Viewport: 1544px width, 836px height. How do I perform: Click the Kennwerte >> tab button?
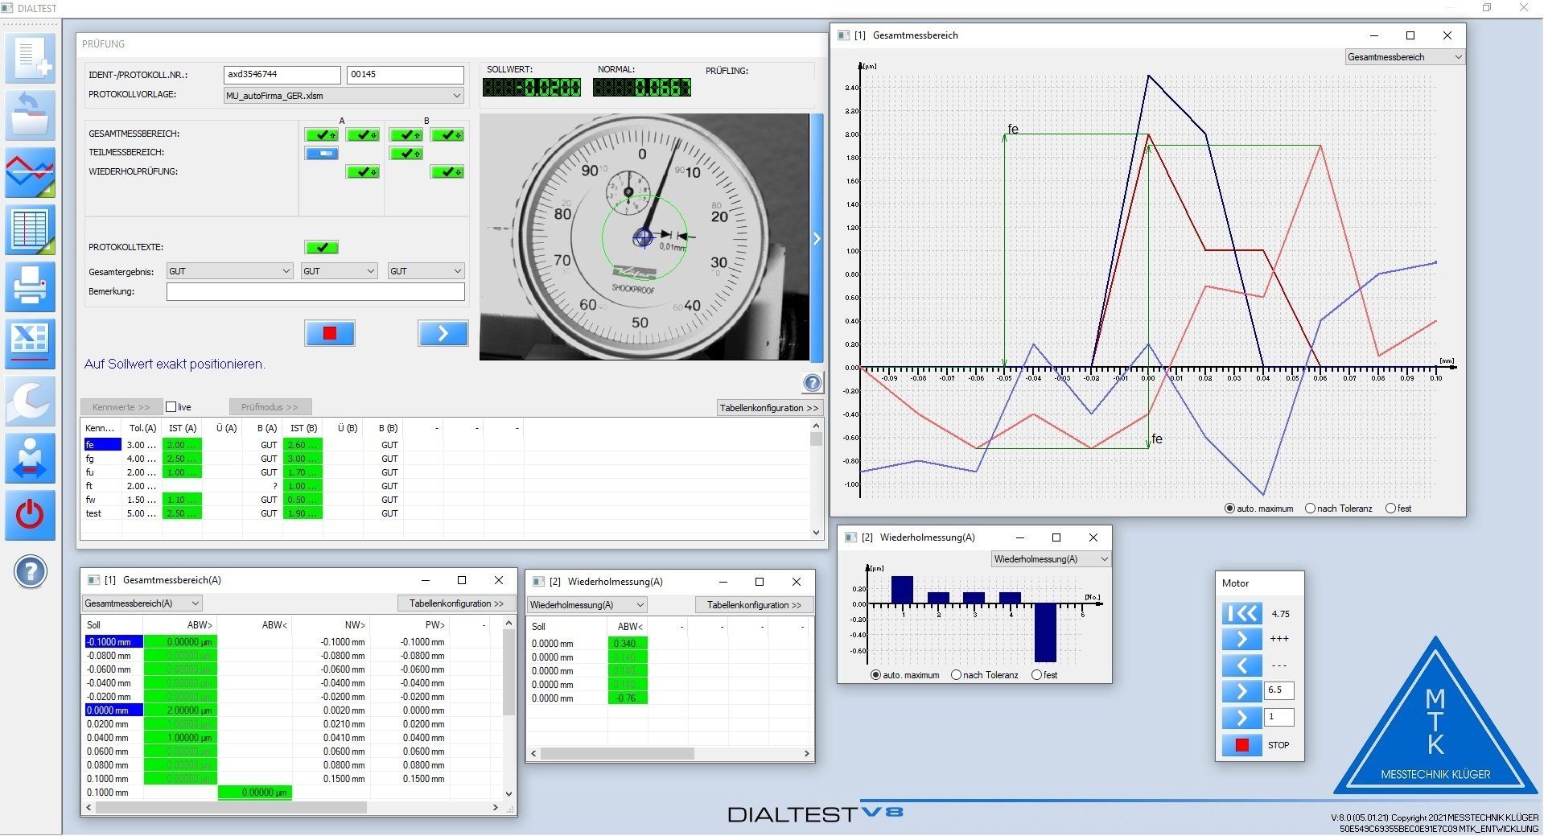point(121,407)
